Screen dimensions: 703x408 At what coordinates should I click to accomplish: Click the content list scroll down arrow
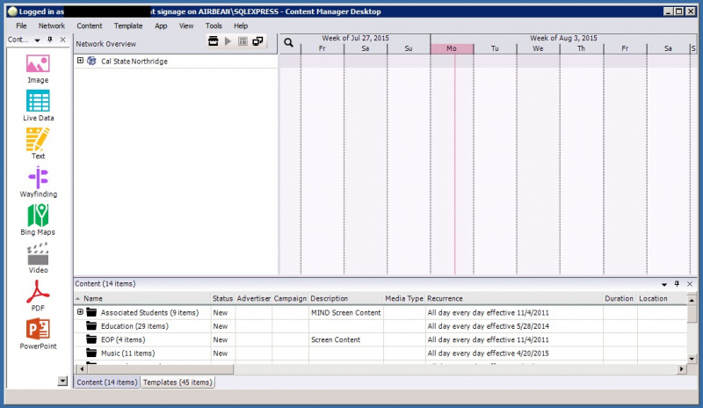click(692, 359)
